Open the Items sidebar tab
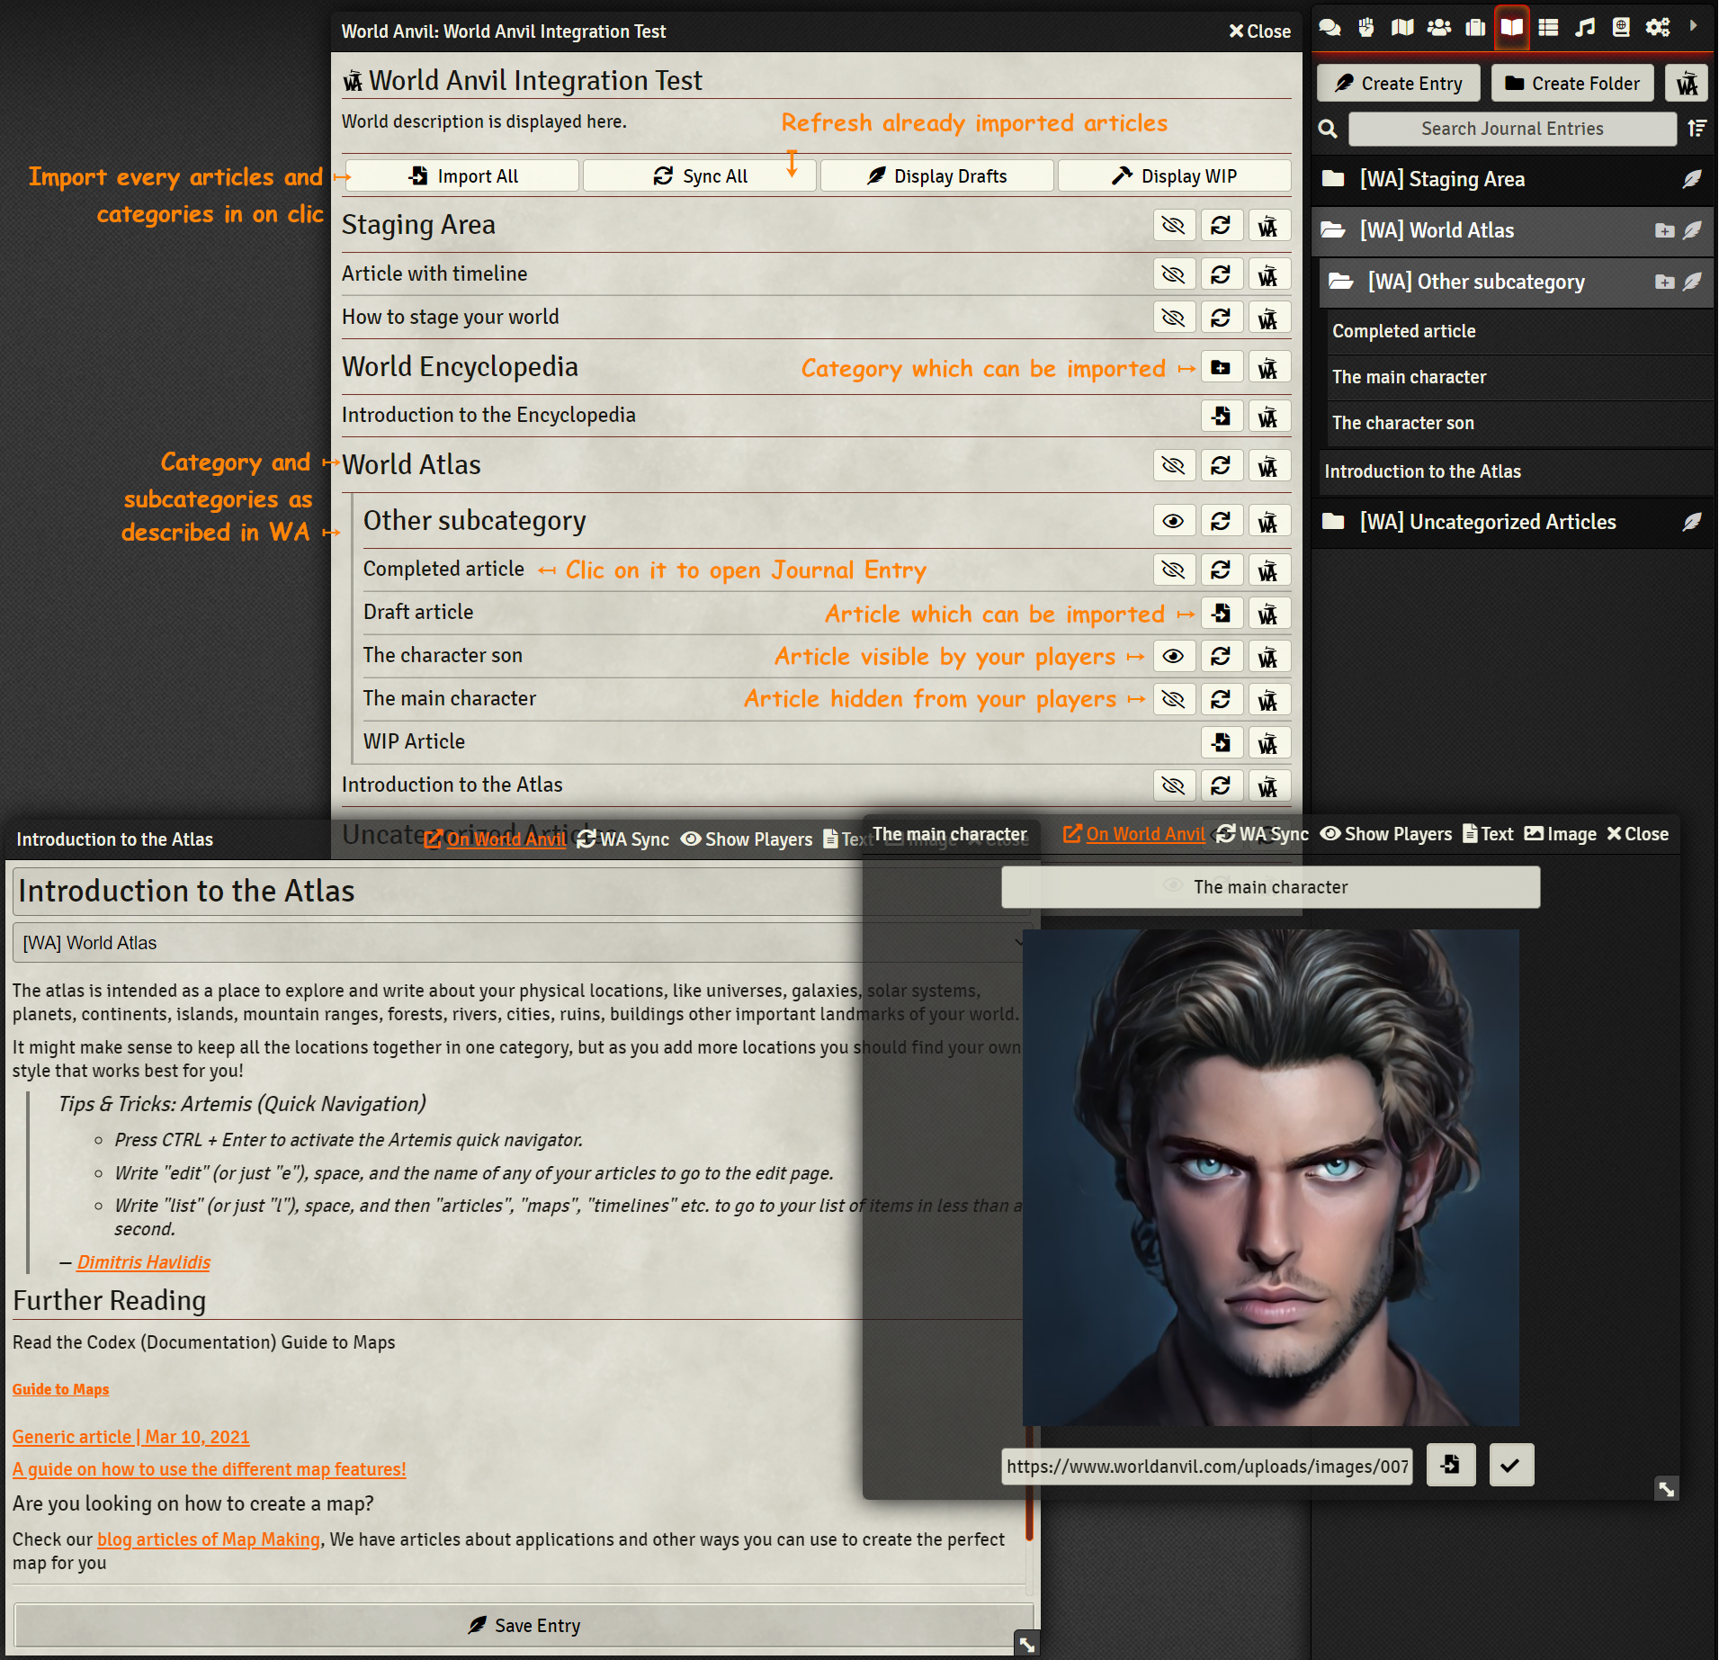 [x=1475, y=28]
